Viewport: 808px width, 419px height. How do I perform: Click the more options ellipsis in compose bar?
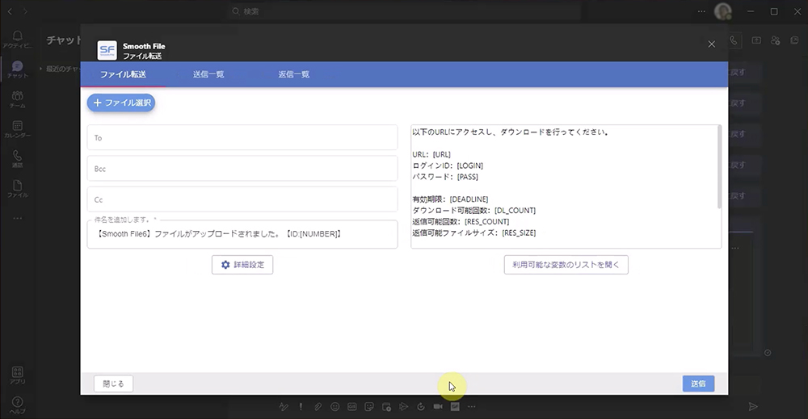[472, 407]
